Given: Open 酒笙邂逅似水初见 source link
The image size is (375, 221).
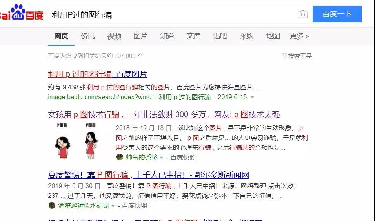Looking at the screenshot, I should click(84, 205).
